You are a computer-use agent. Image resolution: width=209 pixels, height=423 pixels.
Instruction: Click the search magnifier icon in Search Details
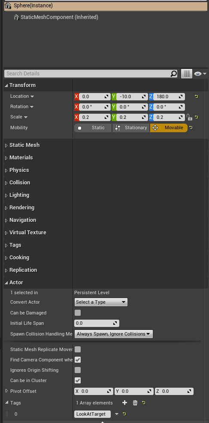tap(174, 74)
